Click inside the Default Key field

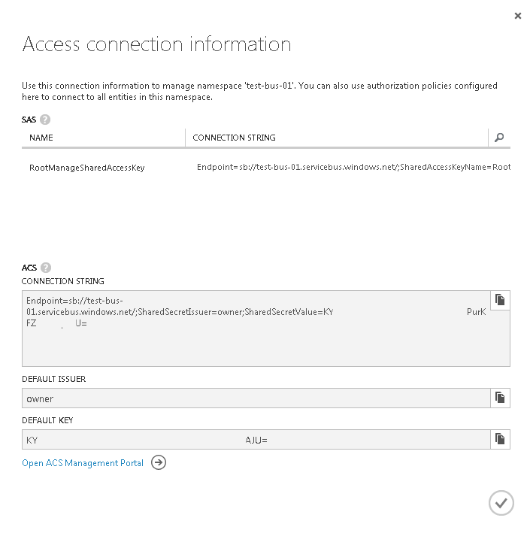(x=256, y=440)
